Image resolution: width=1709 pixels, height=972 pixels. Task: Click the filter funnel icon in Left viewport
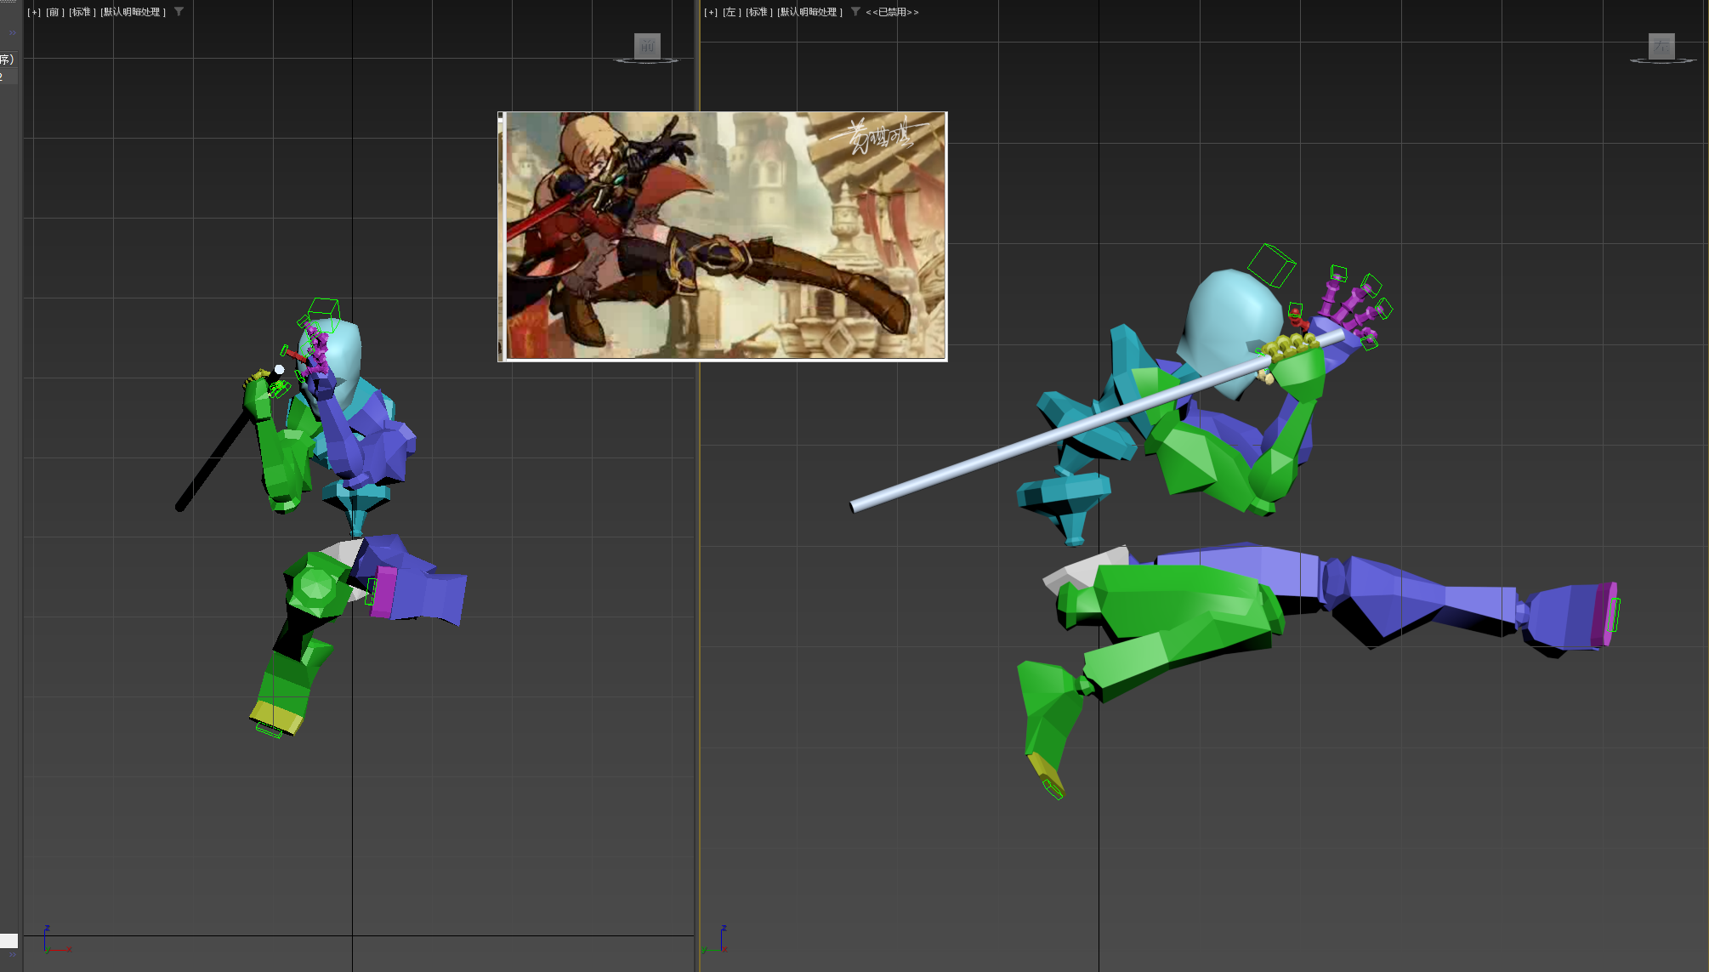point(855,12)
